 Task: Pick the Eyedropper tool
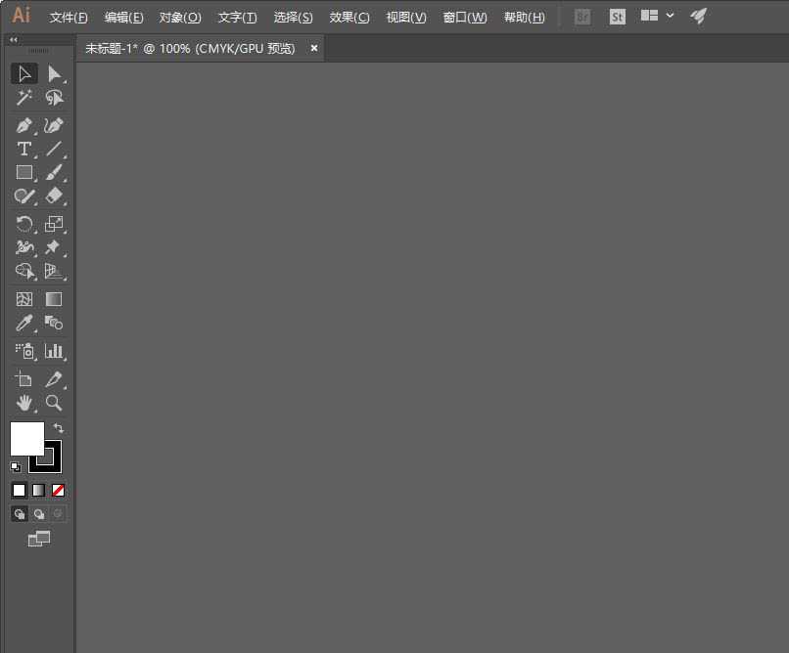[x=24, y=323]
